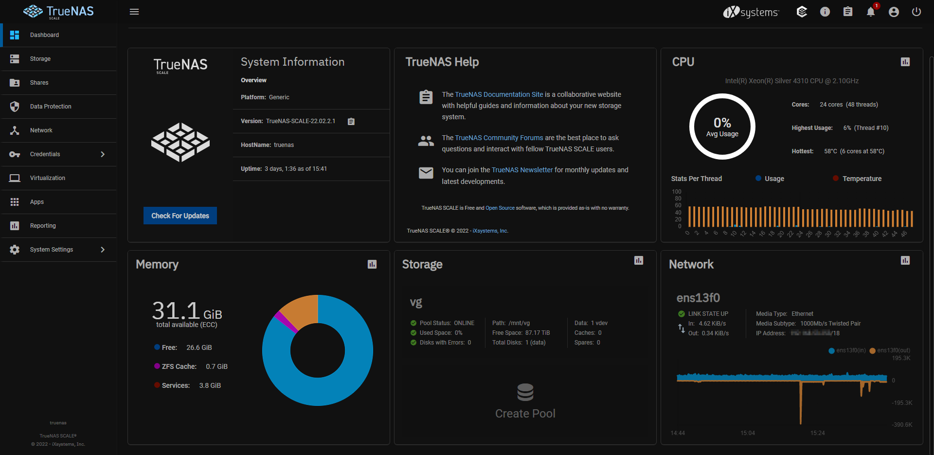
Task: Copy version using clipboard icon beside TrueNAS-SCALE-22.02.2.1
Action: 351,122
